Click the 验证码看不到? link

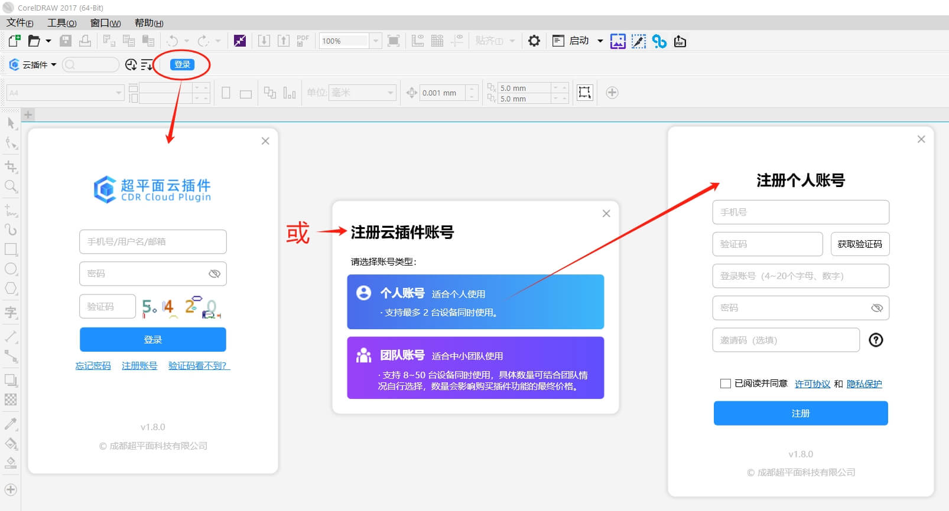coord(199,366)
